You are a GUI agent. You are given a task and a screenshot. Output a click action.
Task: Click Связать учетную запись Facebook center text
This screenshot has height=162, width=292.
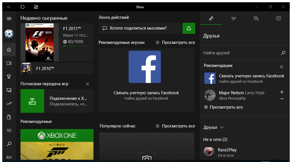146,93
